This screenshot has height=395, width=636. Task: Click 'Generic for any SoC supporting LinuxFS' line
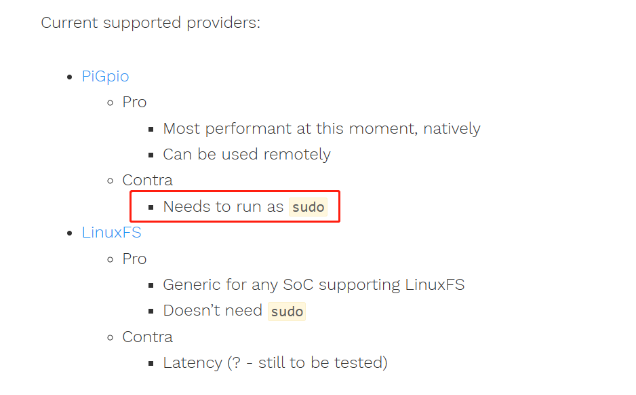313,284
